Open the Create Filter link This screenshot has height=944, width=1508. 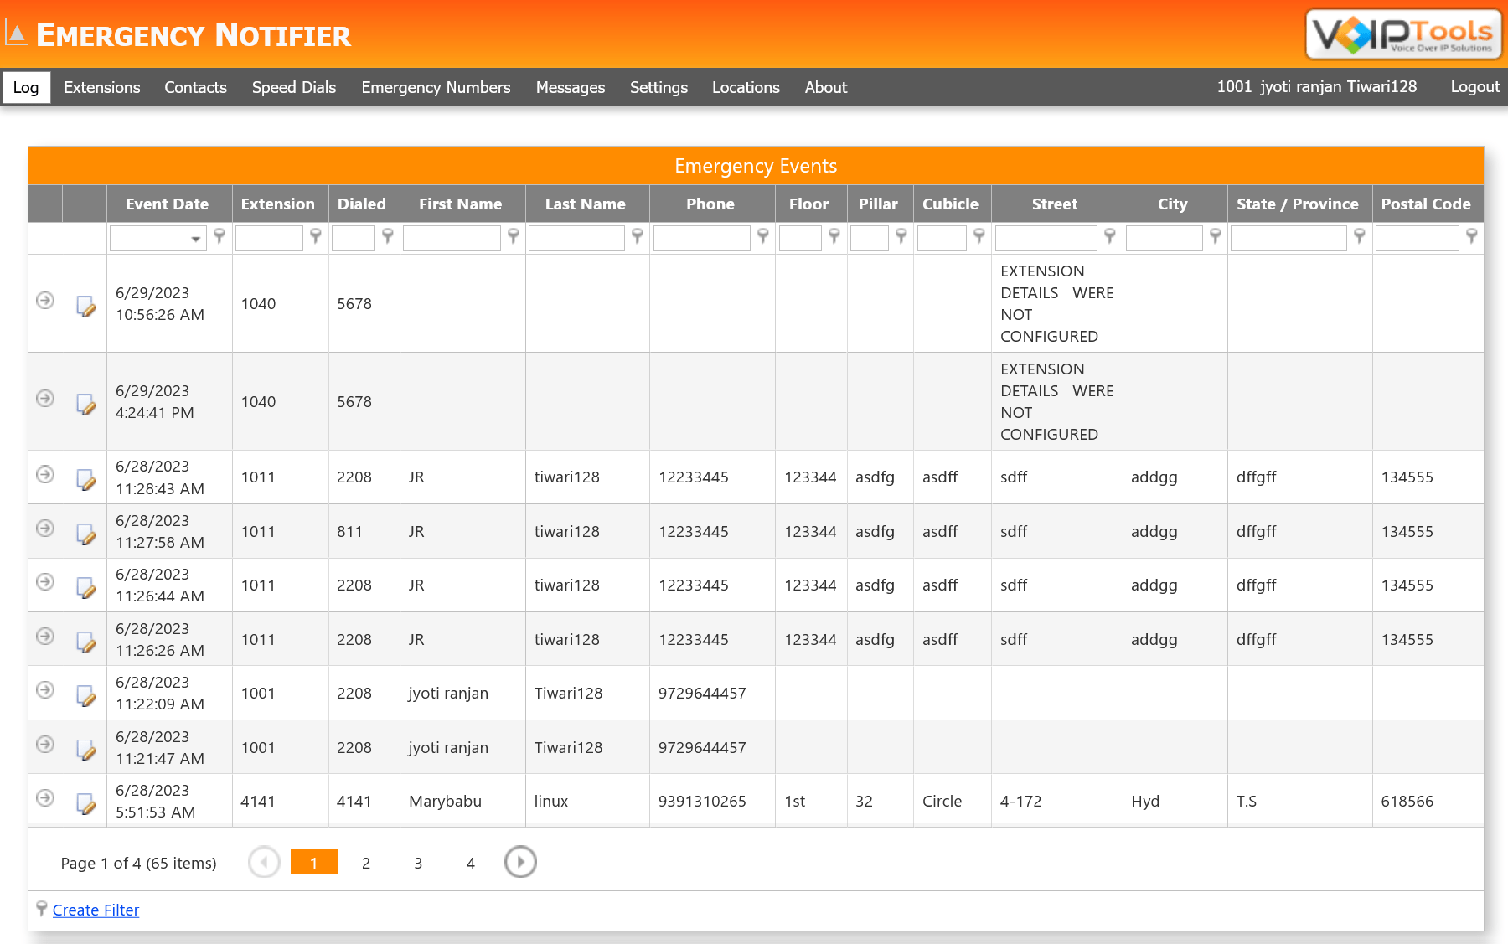[x=95, y=910]
